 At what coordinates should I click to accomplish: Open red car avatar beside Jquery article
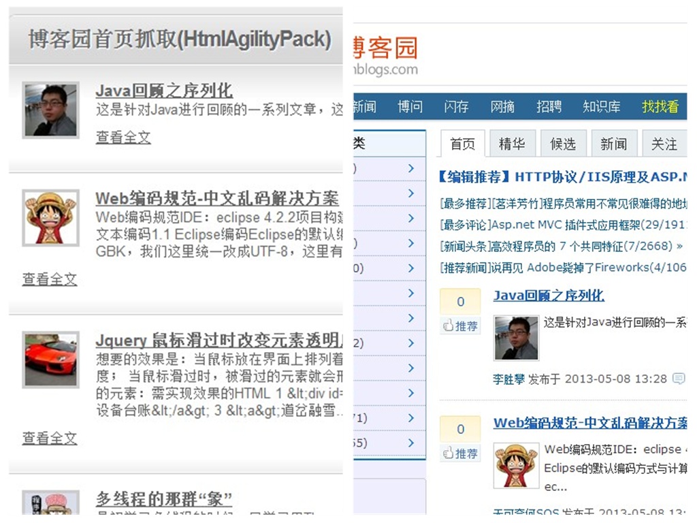[50, 360]
